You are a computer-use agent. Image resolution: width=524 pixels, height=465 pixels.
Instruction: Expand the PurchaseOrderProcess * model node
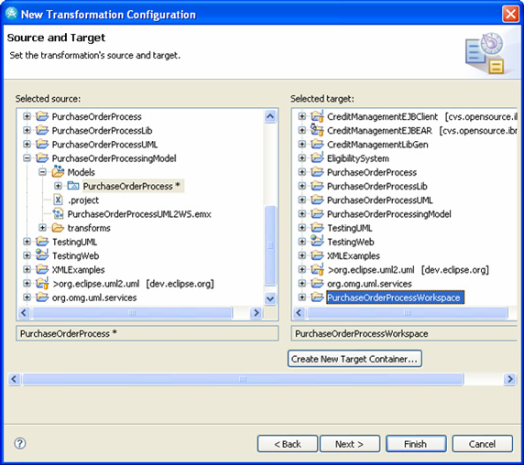(58, 186)
